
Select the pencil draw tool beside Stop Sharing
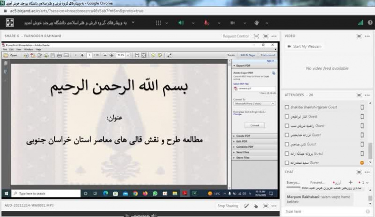click(246, 206)
